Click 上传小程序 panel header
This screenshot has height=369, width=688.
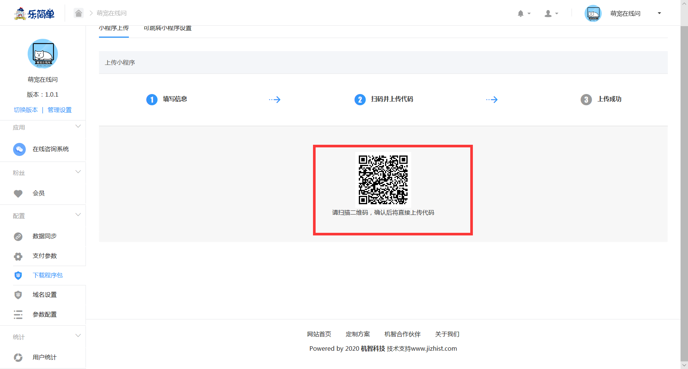tap(383, 62)
